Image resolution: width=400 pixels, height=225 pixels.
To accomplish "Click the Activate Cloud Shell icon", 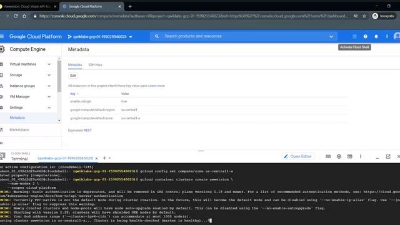I will 354,36.
